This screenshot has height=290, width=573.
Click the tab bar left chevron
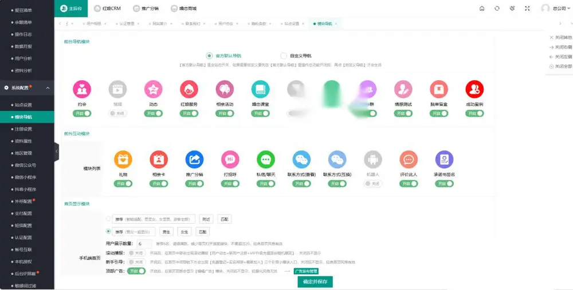pos(60,23)
